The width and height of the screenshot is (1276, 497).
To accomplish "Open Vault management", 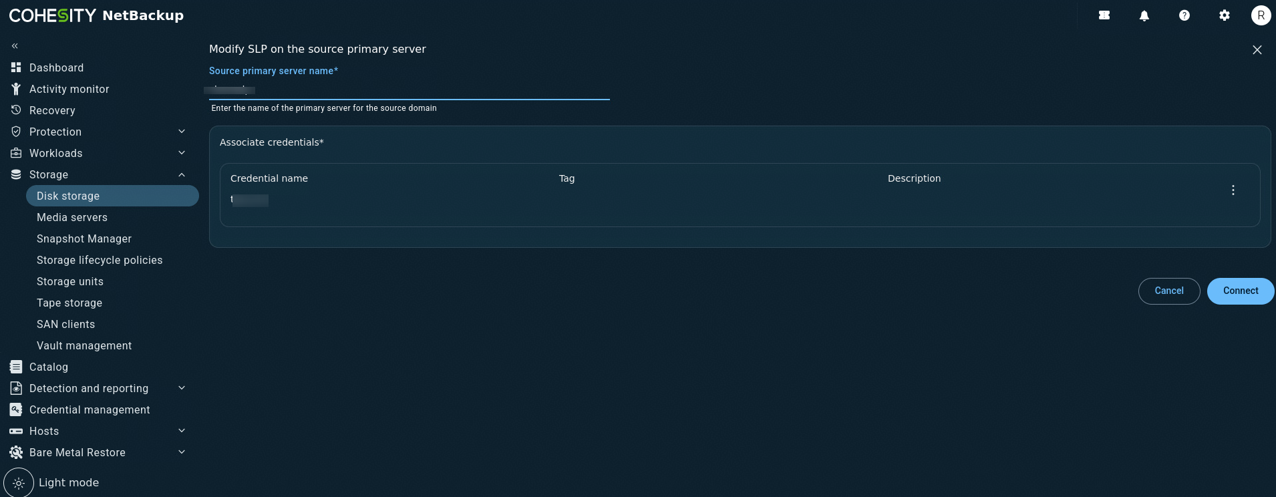I will (x=84, y=345).
